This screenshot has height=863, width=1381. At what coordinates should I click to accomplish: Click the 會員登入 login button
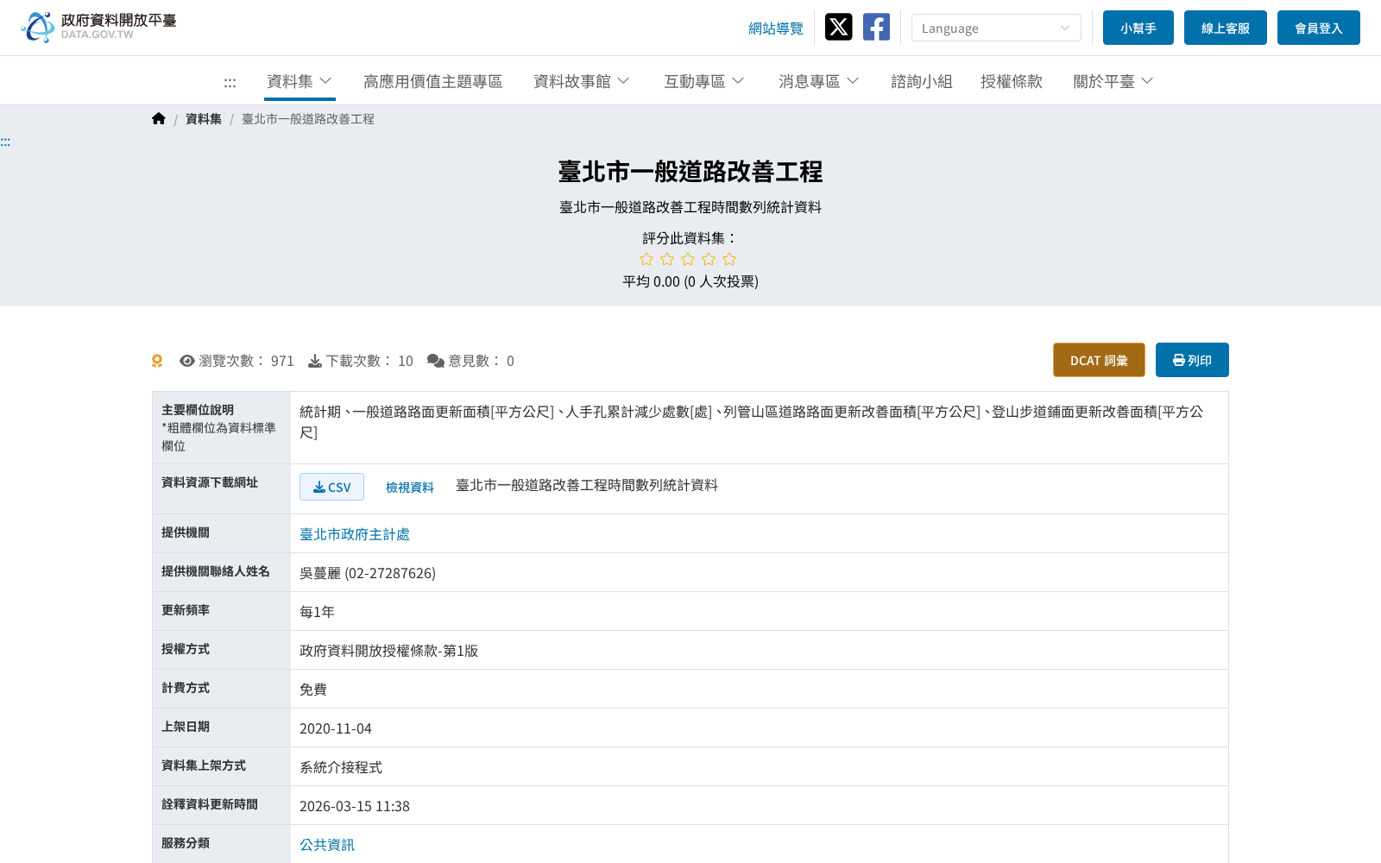(1319, 28)
